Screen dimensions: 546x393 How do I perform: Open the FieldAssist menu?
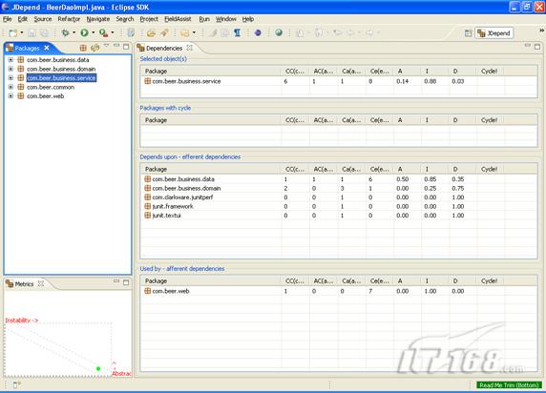pyautogui.click(x=178, y=19)
